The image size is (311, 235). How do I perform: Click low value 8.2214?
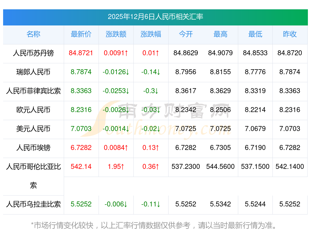pos(255,110)
